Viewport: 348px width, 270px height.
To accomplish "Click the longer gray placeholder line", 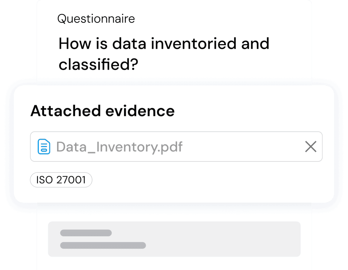I will (x=103, y=245).
